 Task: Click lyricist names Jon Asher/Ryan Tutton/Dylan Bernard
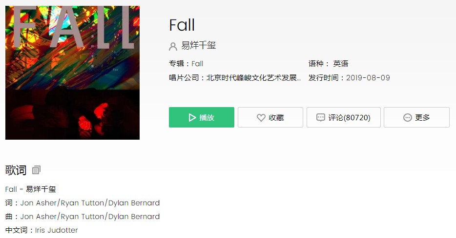click(90, 203)
